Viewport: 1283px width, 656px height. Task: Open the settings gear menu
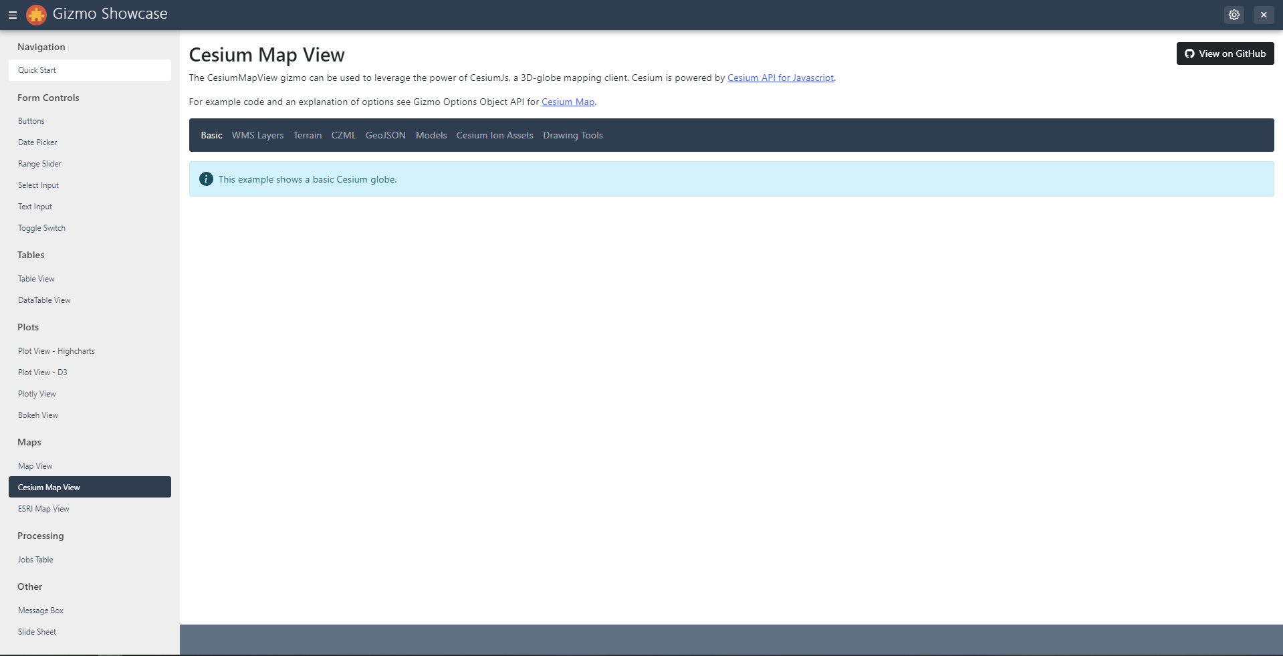pyautogui.click(x=1234, y=14)
